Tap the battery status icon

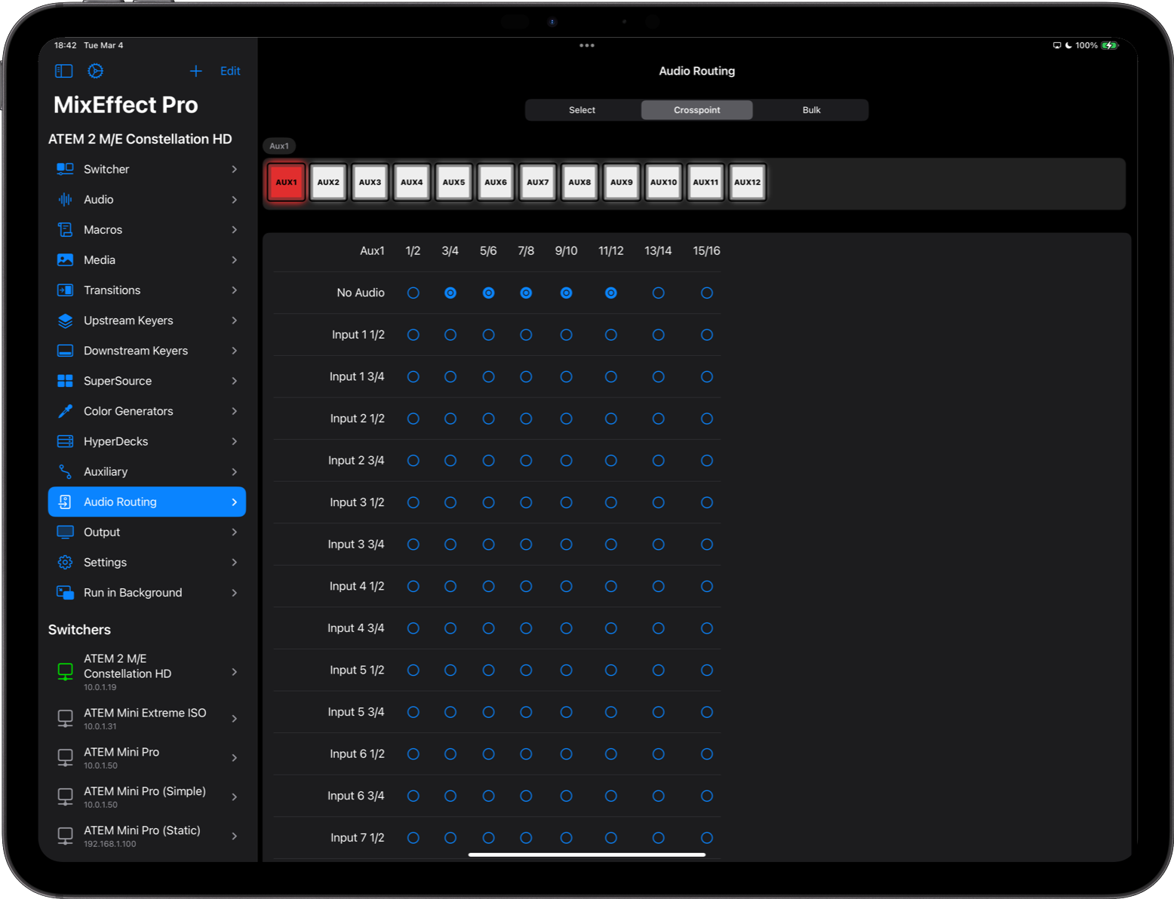coord(1108,45)
